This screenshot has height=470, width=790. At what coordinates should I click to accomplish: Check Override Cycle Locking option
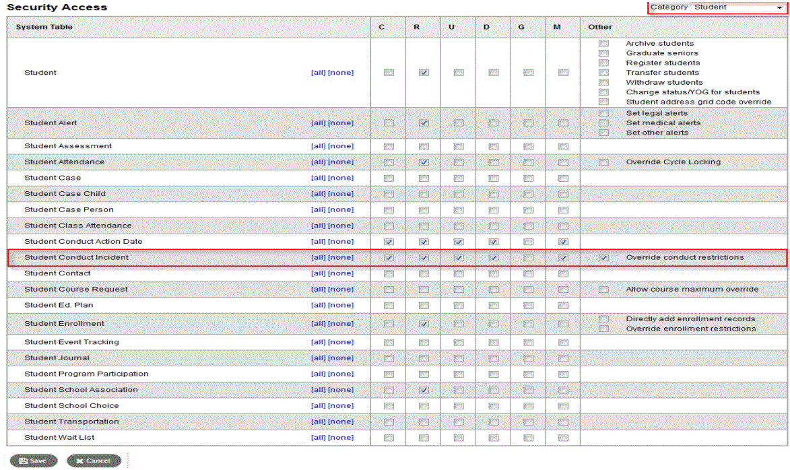click(603, 162)
